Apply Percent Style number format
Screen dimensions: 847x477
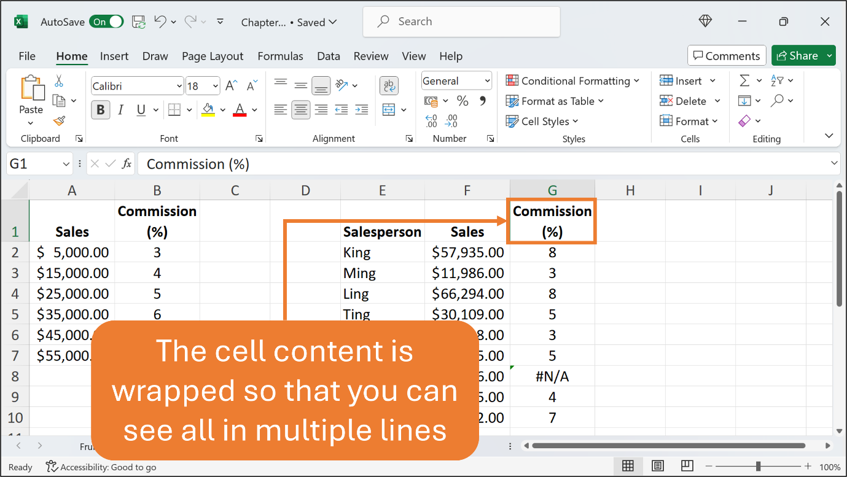(463, 101)
